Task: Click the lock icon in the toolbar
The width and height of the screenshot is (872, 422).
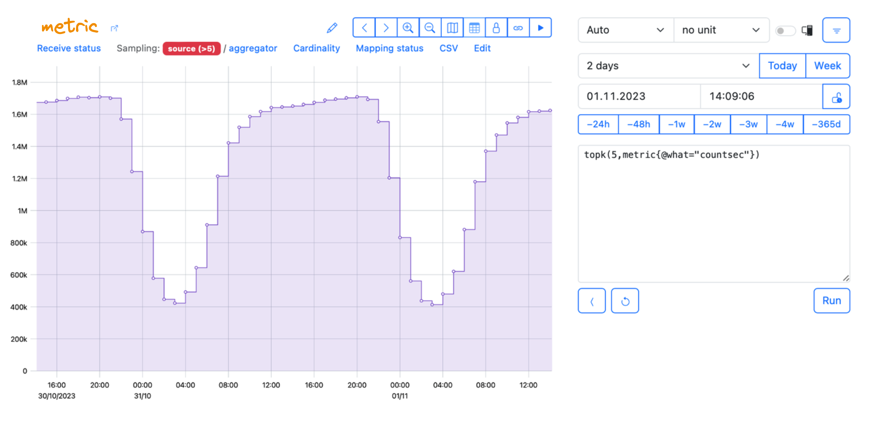Action: [496, 27]
